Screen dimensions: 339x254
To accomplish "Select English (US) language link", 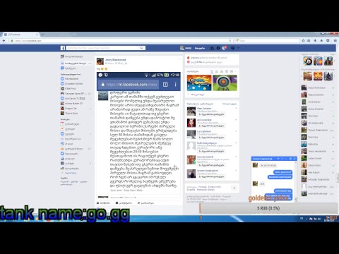I will (x=214, y=187).
